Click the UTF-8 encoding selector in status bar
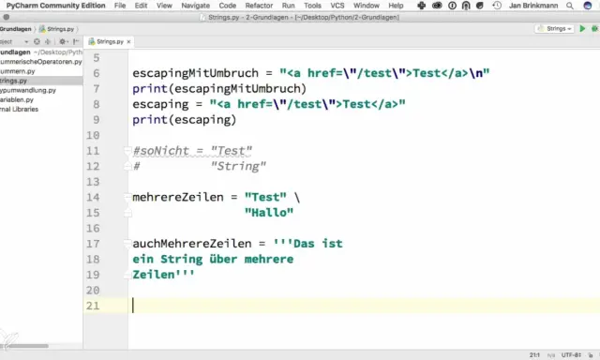The image size is (600, 360). click(x=571, y=355)
